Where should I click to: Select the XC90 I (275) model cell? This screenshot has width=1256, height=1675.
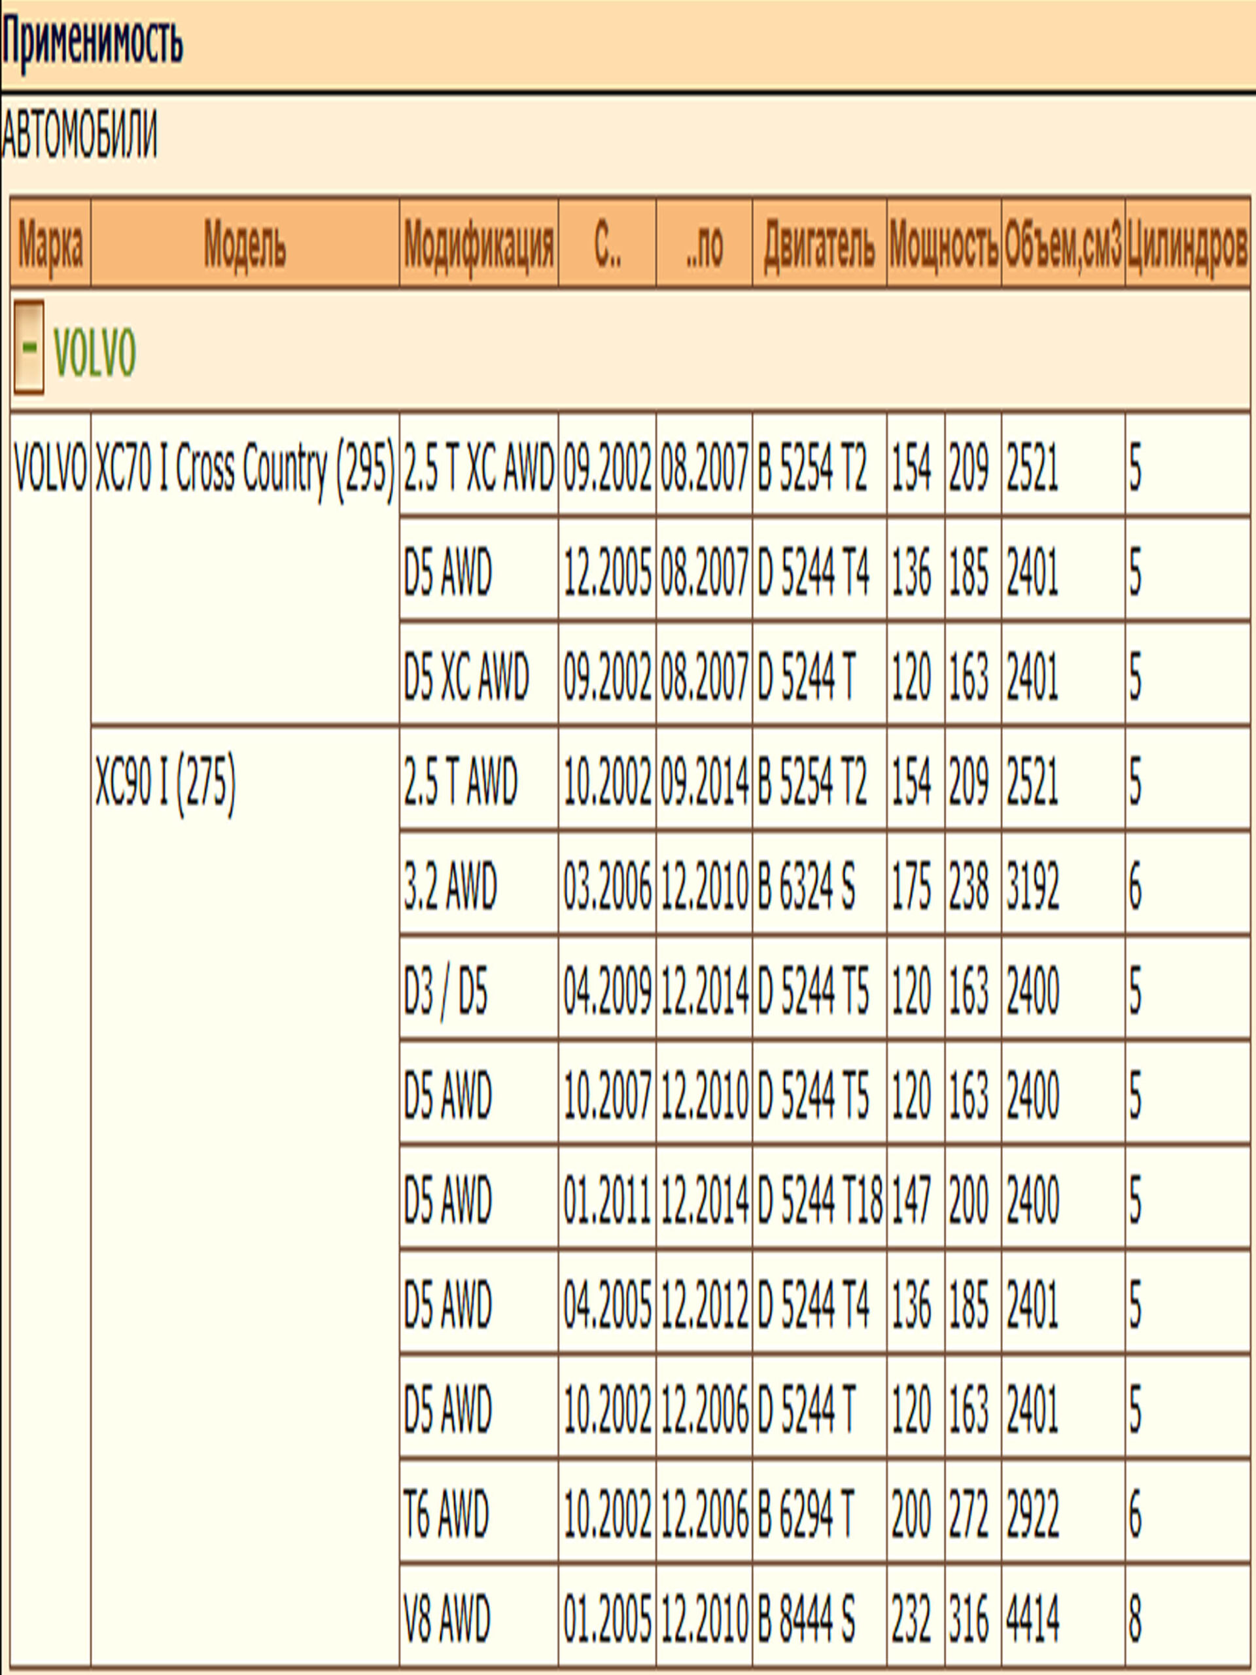(165, 781)
